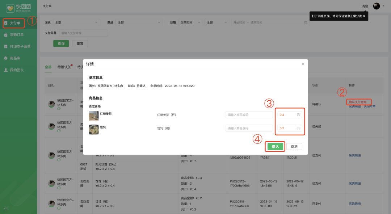Click the product code field for 馄饨
The width and height of the screenshot is (391, 214).
pyautogui.click(x=249, y=128)
